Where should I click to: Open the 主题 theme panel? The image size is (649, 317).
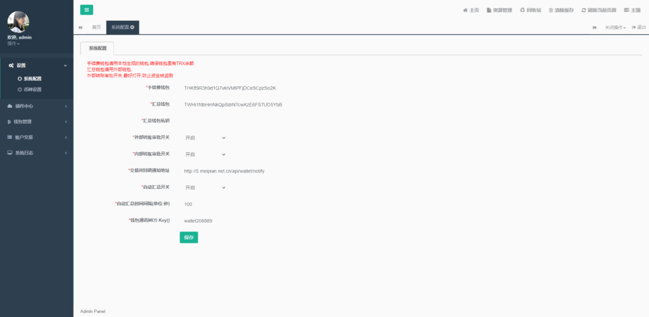pyautogui.click(x=632, y=10)
